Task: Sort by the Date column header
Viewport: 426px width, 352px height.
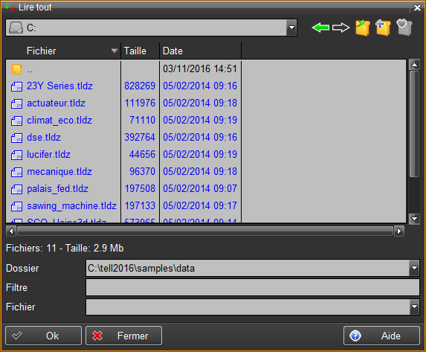Action: (x=201, y=51)
